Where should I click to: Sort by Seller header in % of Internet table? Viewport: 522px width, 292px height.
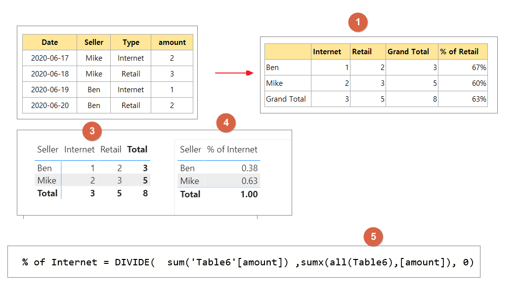tap(190, 149)
